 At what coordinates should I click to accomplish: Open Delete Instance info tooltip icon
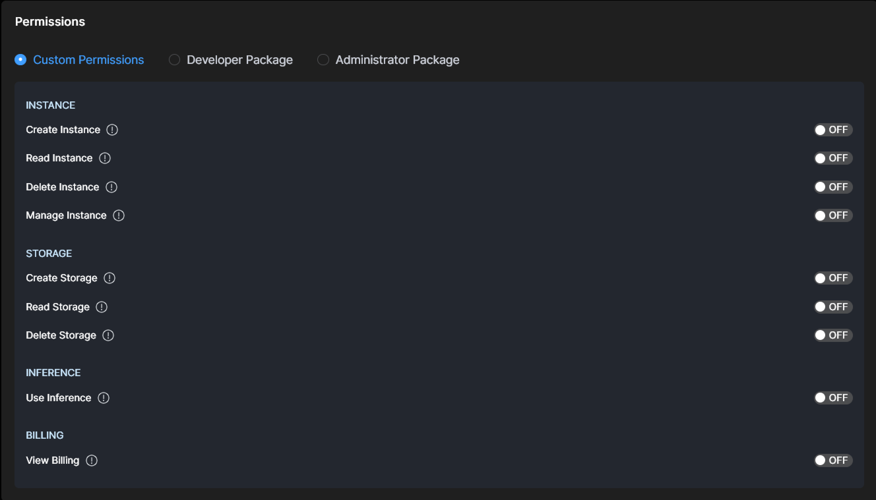(111, 187)
